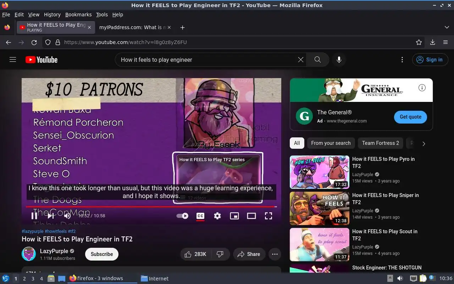Close the How it FEELS YouTube tab
This screenshot has width=454, height=284.
89,27
